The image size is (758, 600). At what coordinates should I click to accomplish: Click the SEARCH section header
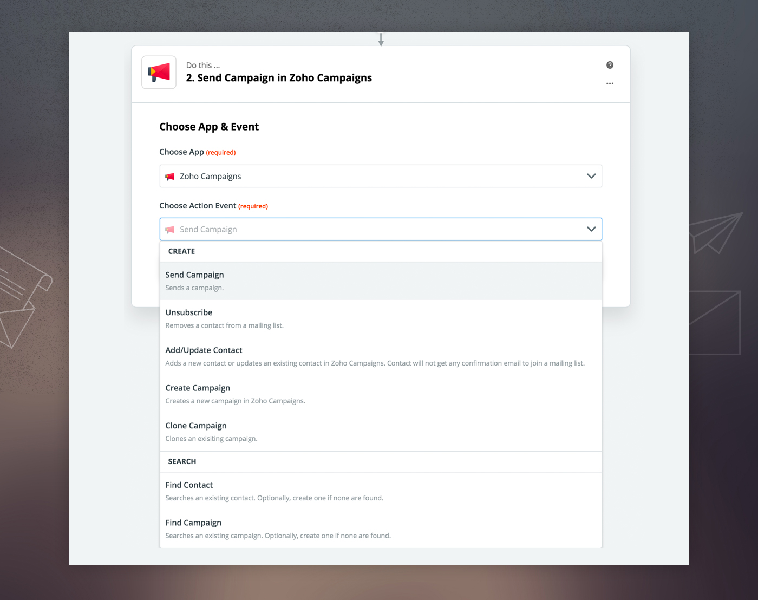[182, 461]
